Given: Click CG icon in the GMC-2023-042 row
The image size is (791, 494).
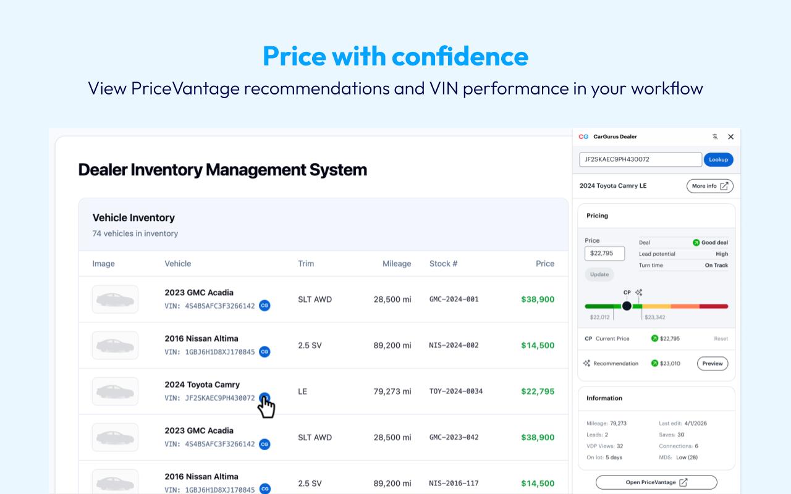Looking at the screenshot, I should 264,444.
